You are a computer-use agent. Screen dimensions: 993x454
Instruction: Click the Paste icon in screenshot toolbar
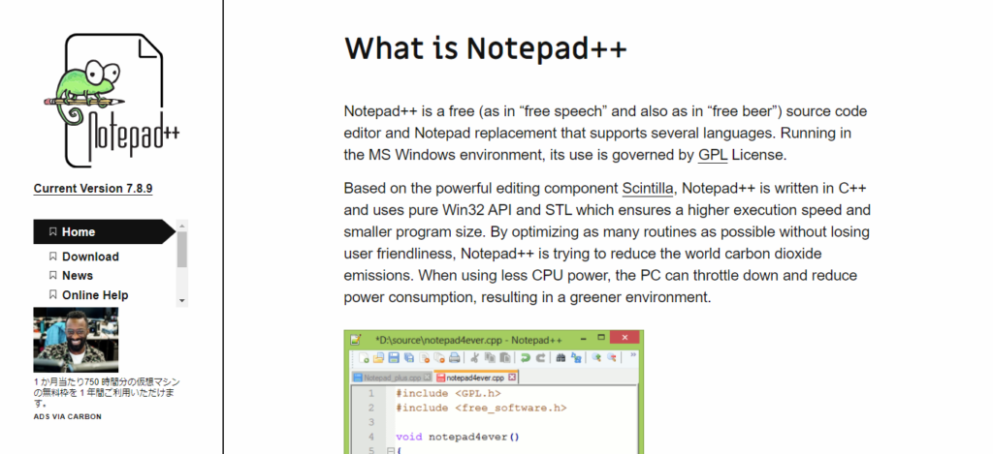click(x=505, y=358)
